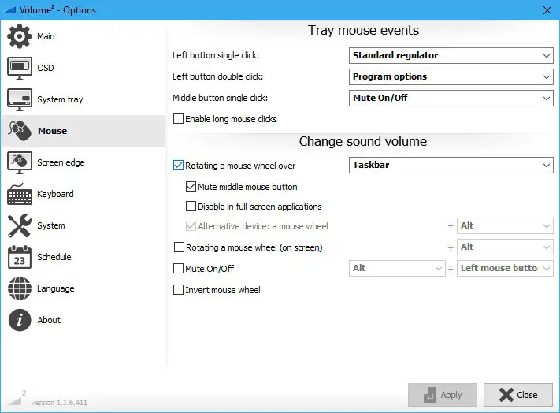Viewport: 560px width, 413px height.
Task: Click the Volume² logo in the title bar
Action: click(9, 10)
